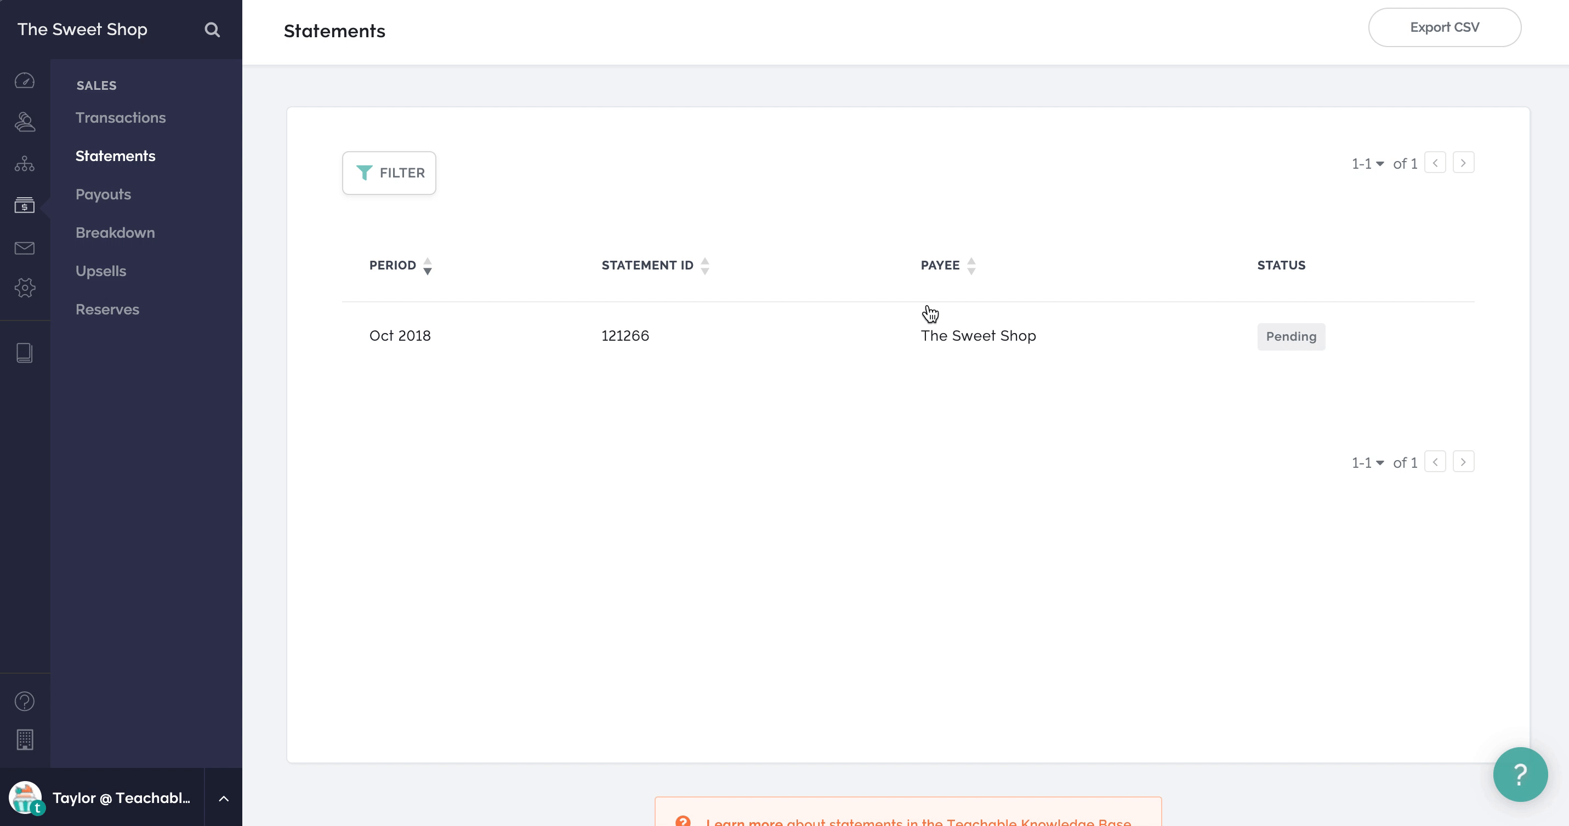1569x826 pixels.
Task: Sort table by PERIOD column
Action: tap(401, 266)
